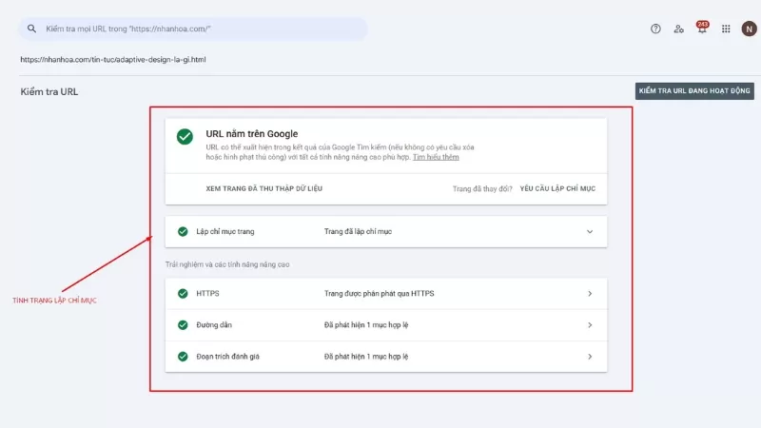Click Trải nghiệm và các tính năng nâng cao label

coord(227,264)
